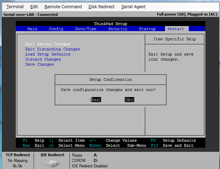This screenshot has height=169, width=220.
Task: Choose Exit Discarding Changes option
Action: (53, 49)
